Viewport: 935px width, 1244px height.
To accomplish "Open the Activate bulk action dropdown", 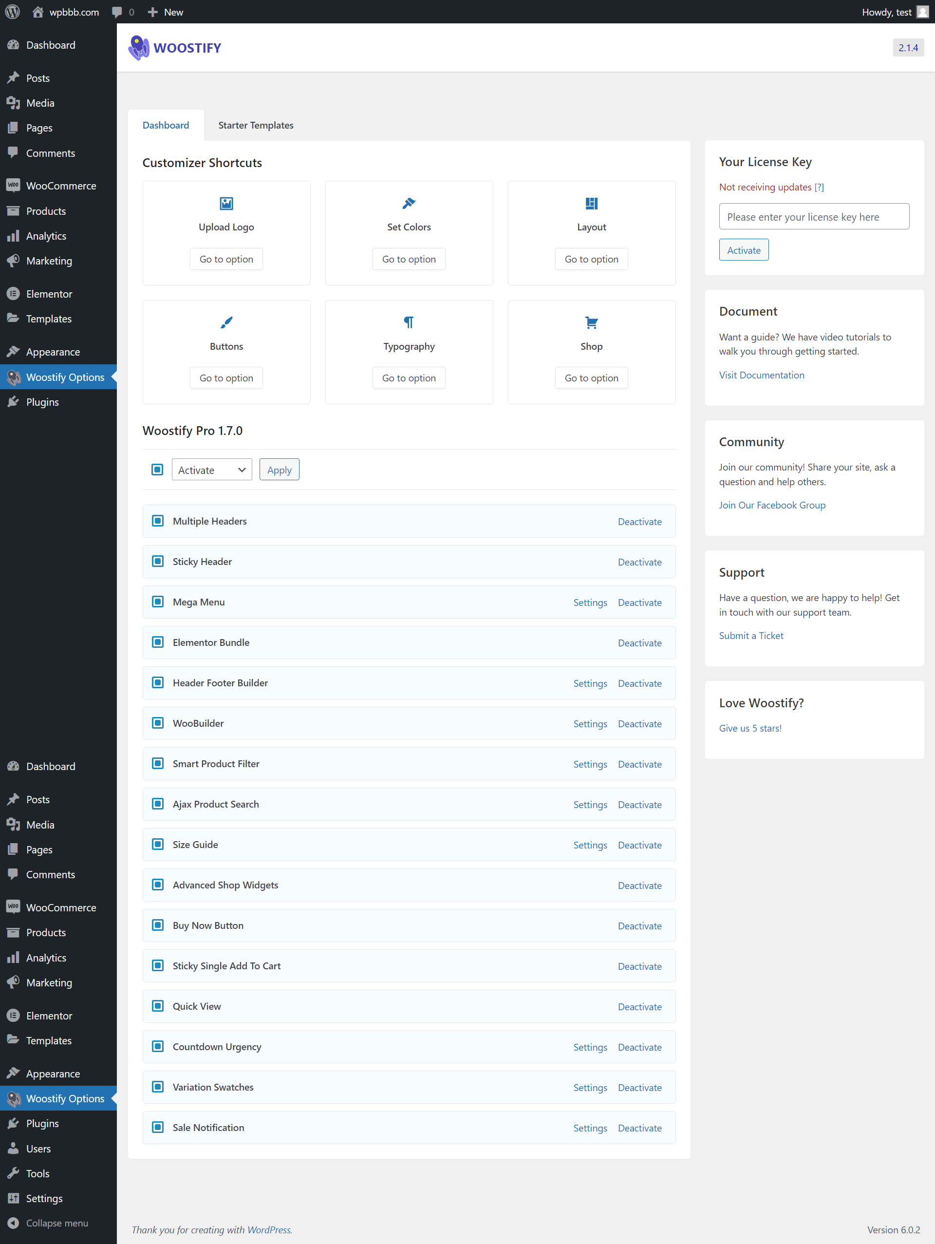I will click(x=211, y=469).
